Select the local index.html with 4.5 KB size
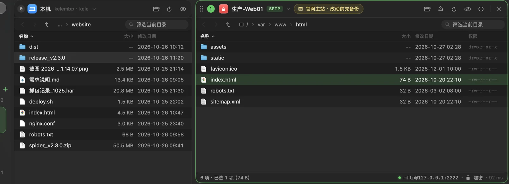Screen dimensions: 509x184 coord(103,112)
